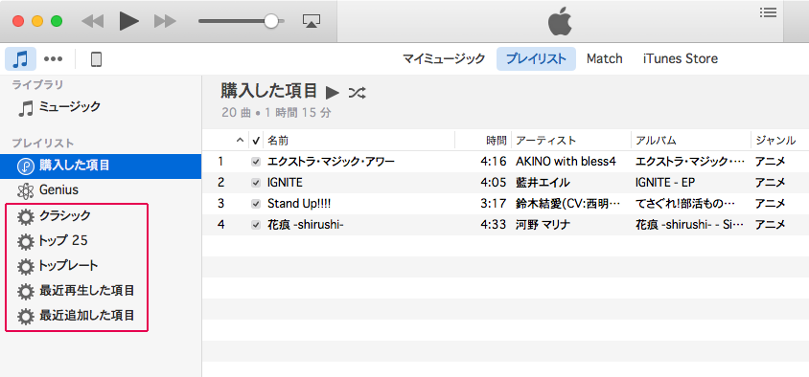Image resolution: width=809 pixels, height=377 pixels.
Task: Click the rewind previous track button
Action: click(92, 21)
